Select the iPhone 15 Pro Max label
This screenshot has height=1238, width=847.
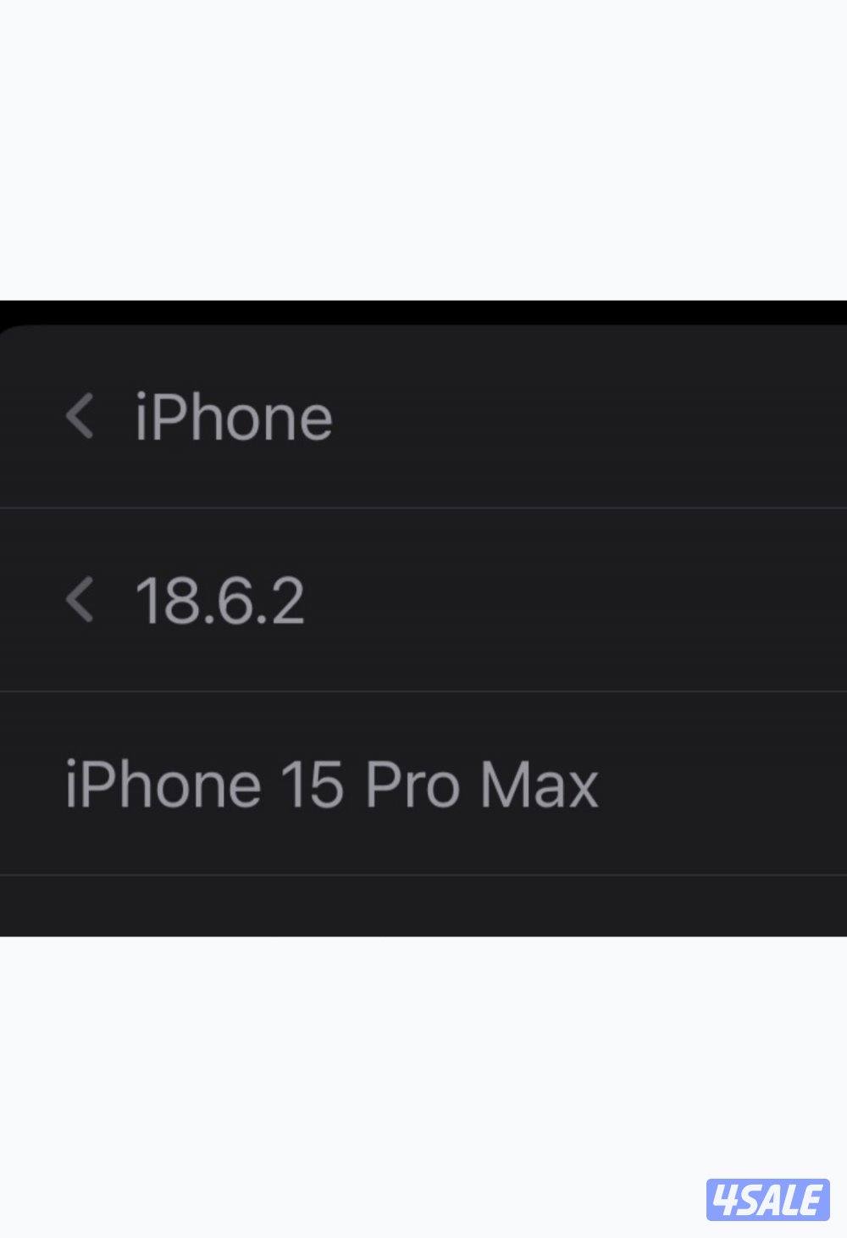coord(332,785)
